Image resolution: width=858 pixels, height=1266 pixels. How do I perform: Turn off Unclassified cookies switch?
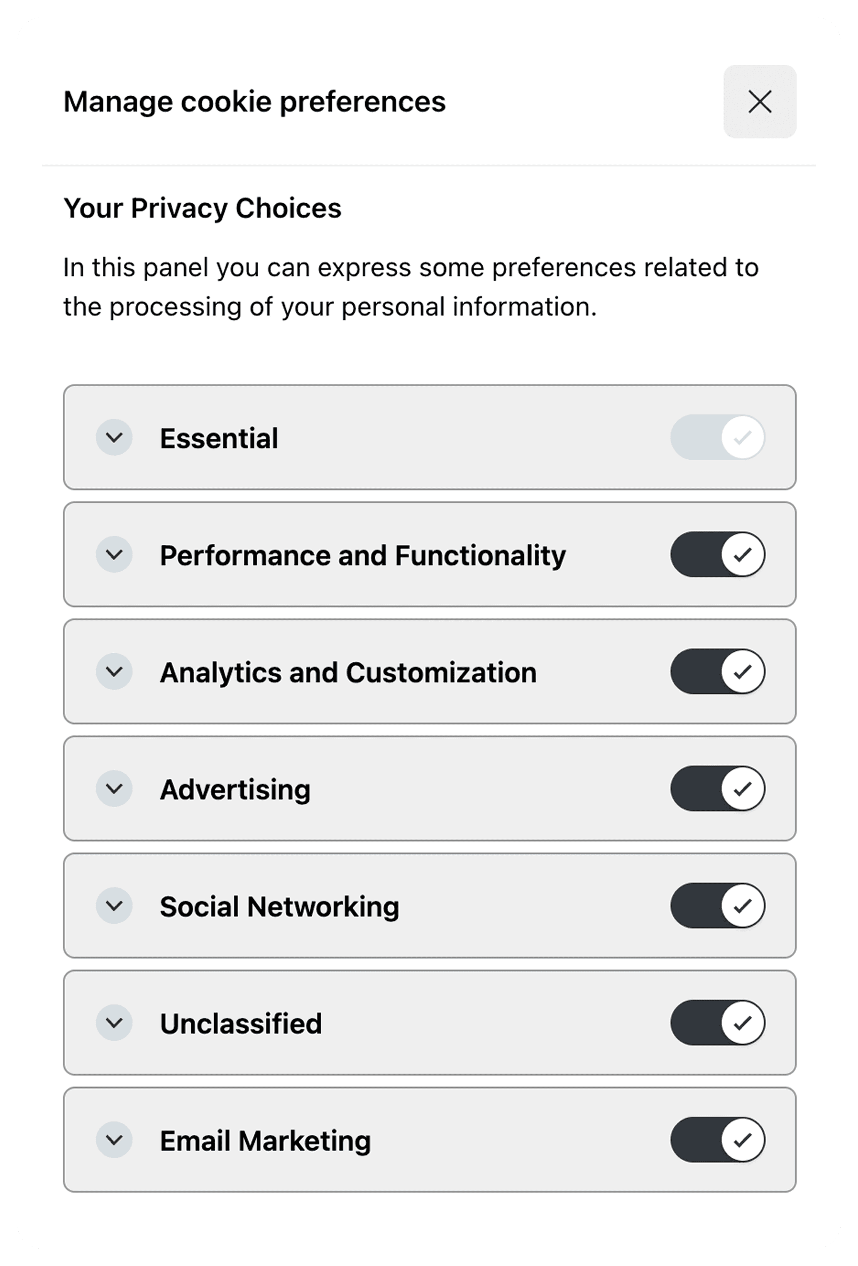(717, 1022)
